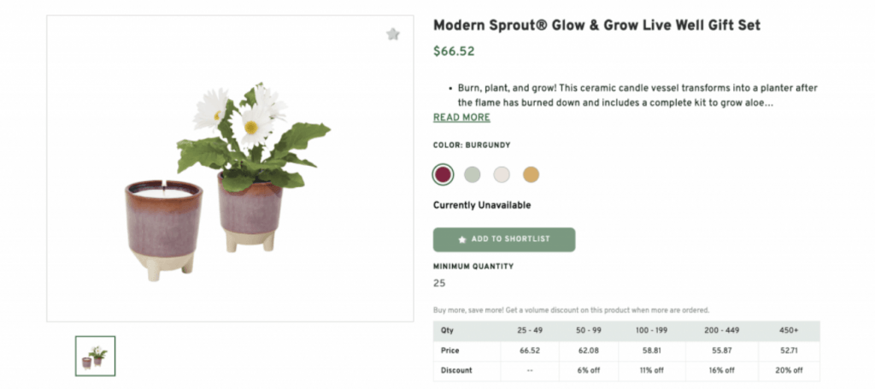Choose the 200 - 449 quantity tier
The height and width of the screenshot is (389, 875).
pyautogui.click(x=722, y=331)
